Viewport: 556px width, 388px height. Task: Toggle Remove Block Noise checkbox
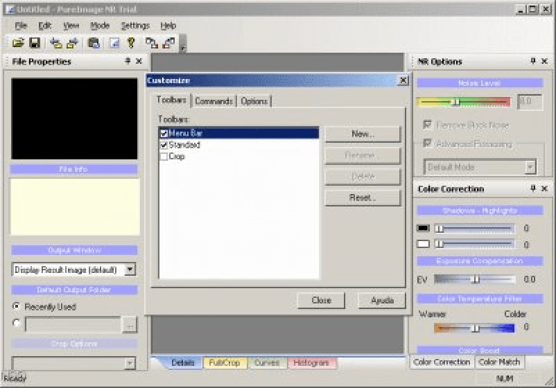pos(427,125)
